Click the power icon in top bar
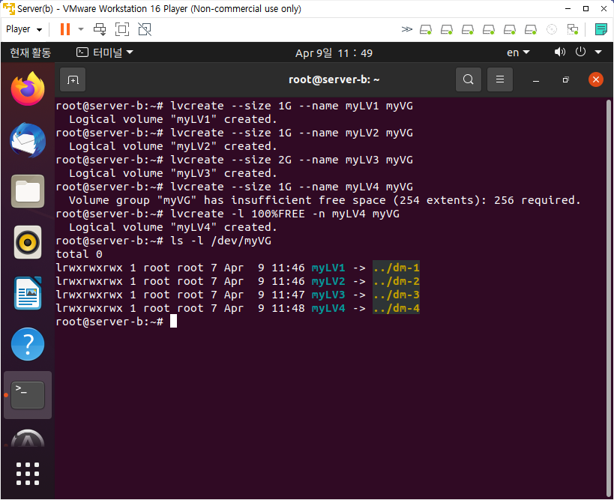614x500 pixels. coord(580,52)
